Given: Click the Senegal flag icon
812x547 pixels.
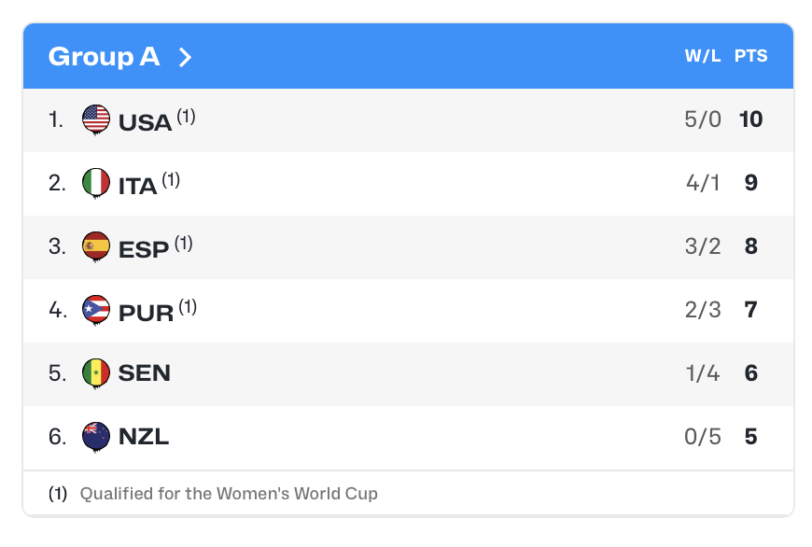Looking at the screenshot, I should pos(96,373).
